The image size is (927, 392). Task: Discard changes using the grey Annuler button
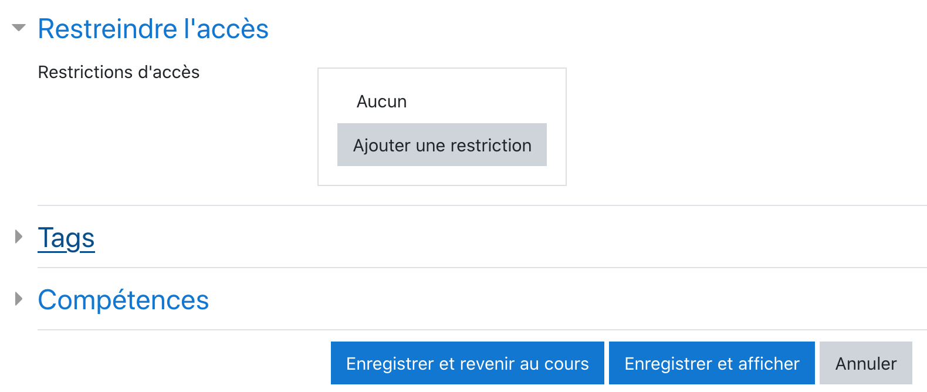click(865, 363)
